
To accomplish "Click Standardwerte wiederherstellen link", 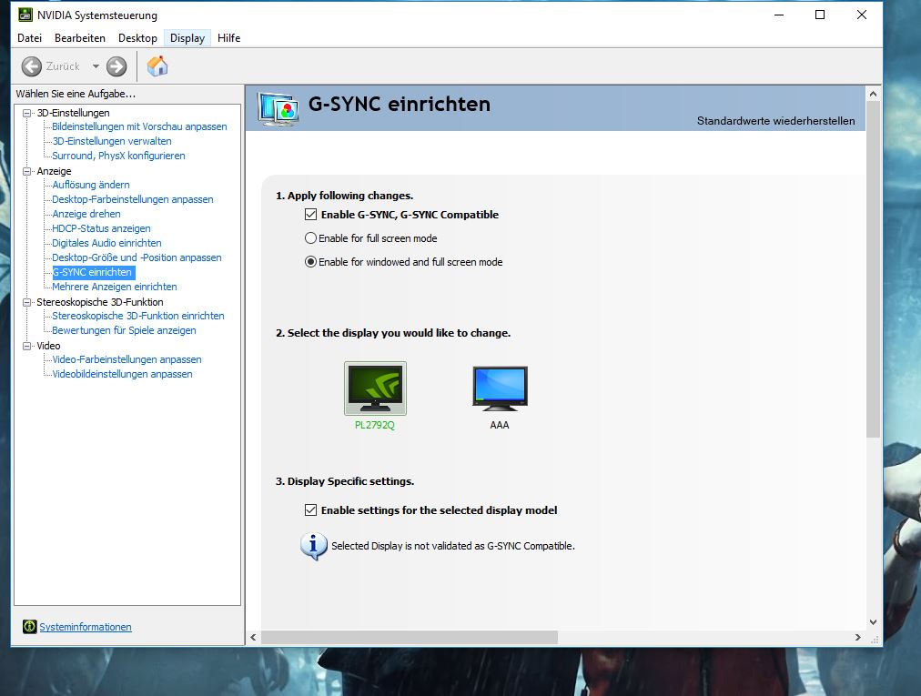I will click(x=776, y=121).
